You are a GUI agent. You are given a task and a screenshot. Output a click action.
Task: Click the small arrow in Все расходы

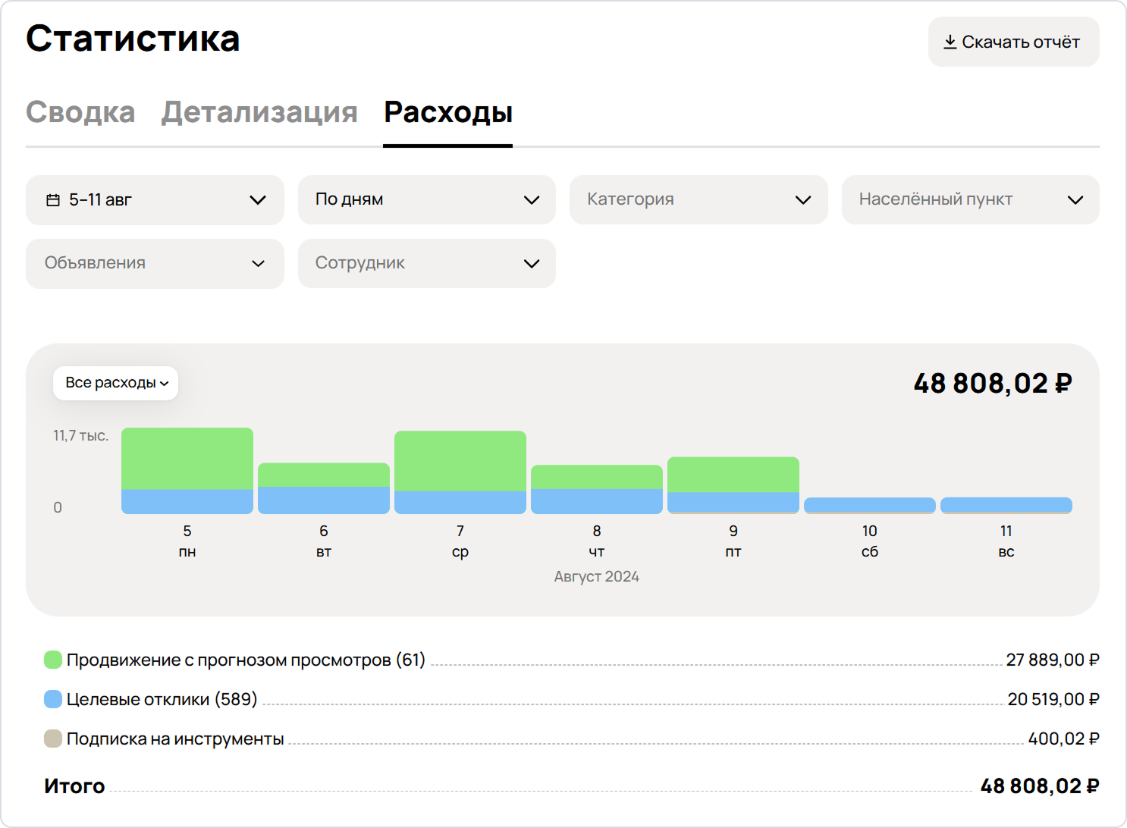point(165,384)
